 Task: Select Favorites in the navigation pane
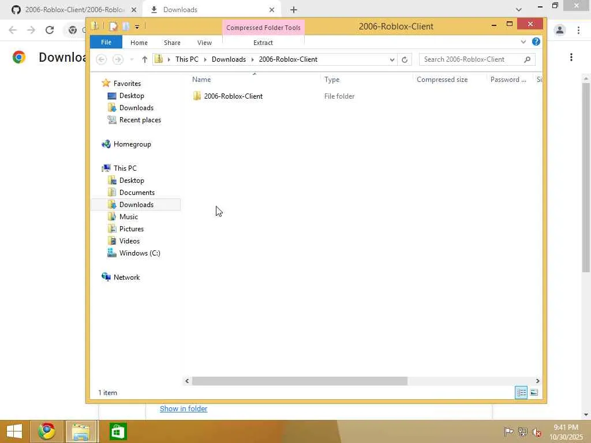pos(127,83)
